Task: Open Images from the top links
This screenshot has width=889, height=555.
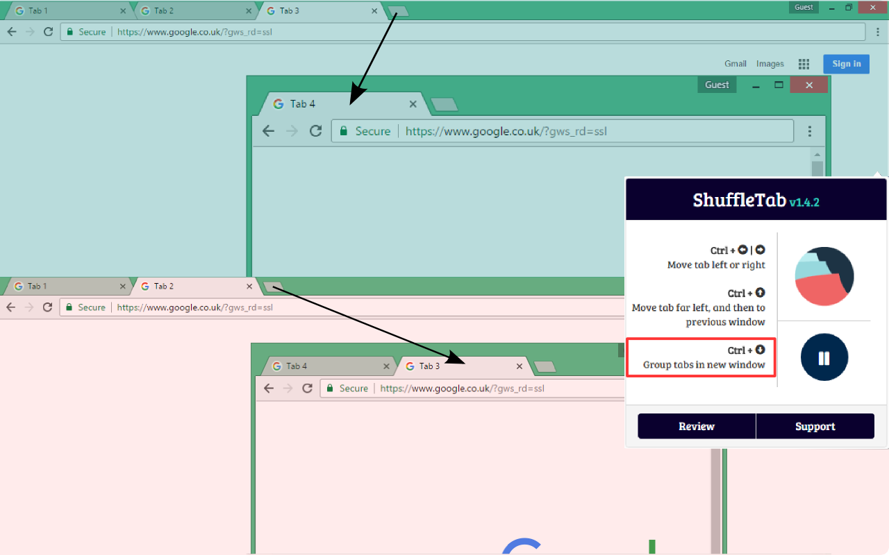Action: pyautogui.click(x=770, y=63)
